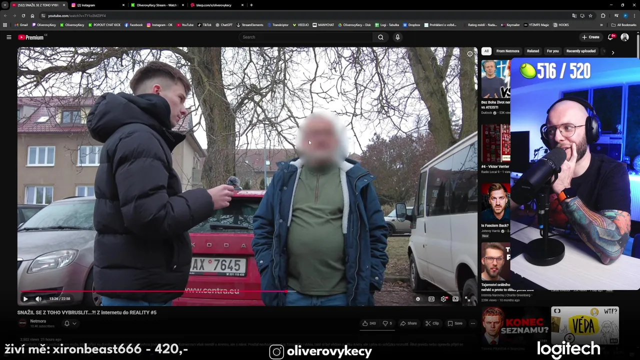Open the tab search dropdown arrow
Viewport: 640px width, 360px height.
click(x=4, y=5)
